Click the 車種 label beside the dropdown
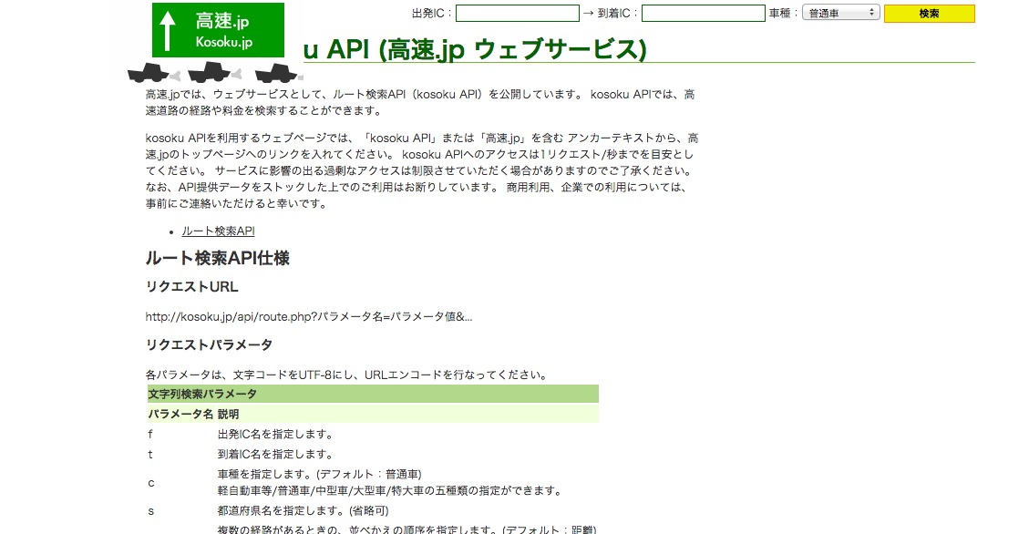The width and height of the screenshot is (1029, 534). pyautogui.click(x=783, y=13)
